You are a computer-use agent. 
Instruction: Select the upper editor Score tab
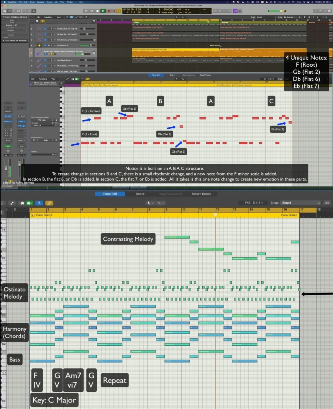(x=172, y=75)
